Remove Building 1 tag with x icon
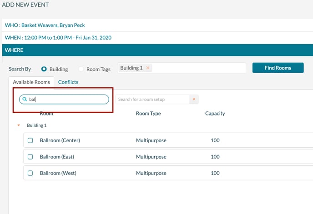The width and height of the screenshot is (313, 214). (148, 68)
